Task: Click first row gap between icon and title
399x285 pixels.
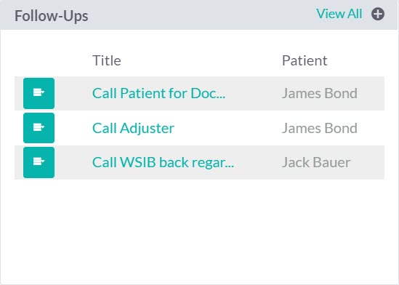Action: coord(73,93)
